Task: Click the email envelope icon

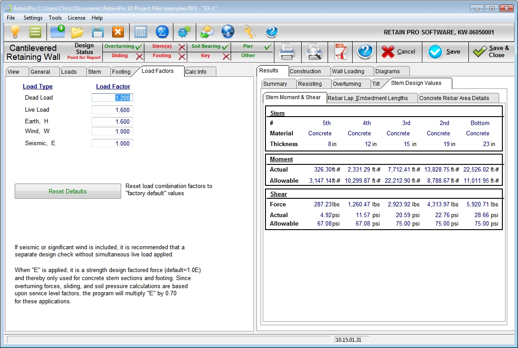Action: (x=207, y=32)
